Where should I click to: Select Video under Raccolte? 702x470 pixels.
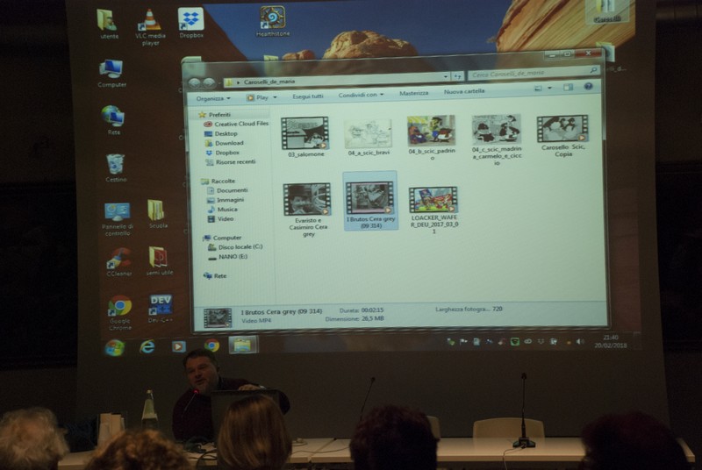[221, 218]
